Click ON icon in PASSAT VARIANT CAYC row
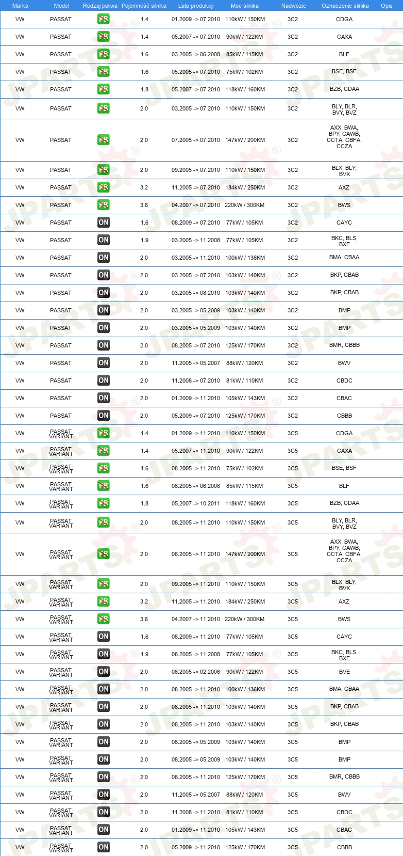 pos(104,637)
